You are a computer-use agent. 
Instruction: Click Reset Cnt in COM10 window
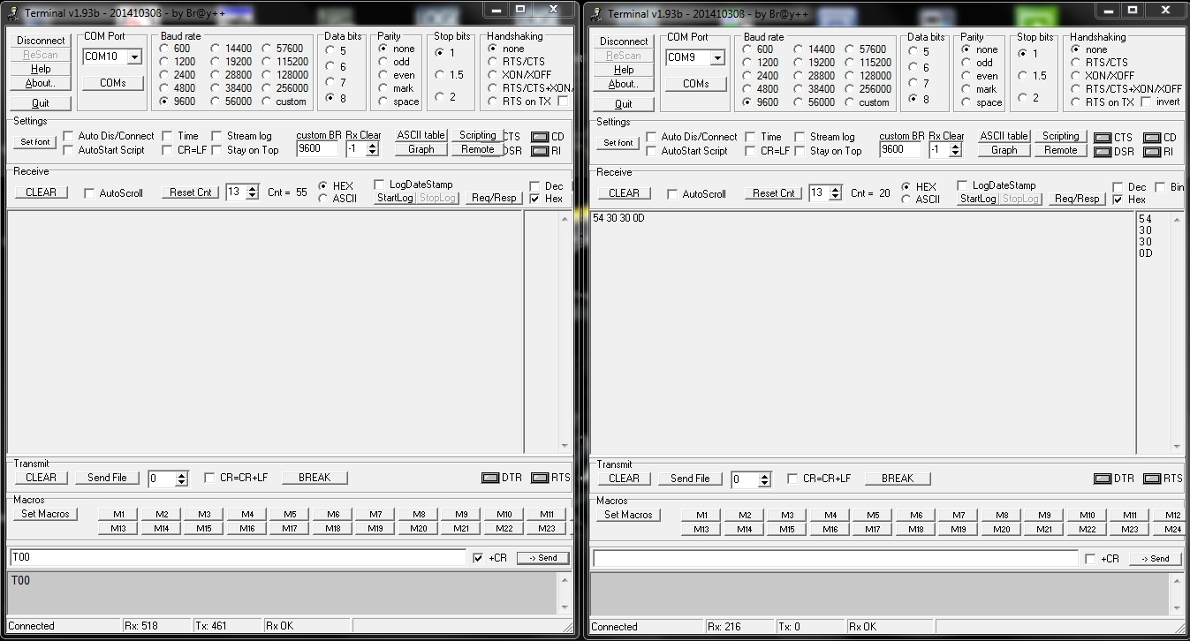click(190, 192)
